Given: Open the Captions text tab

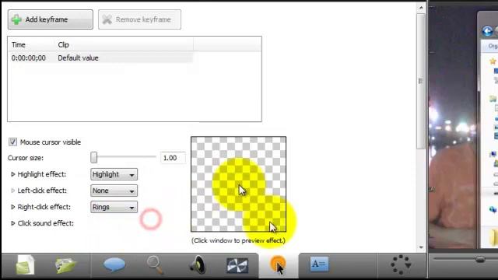Looking at the screenshot, I should click(x=319, y=264).
